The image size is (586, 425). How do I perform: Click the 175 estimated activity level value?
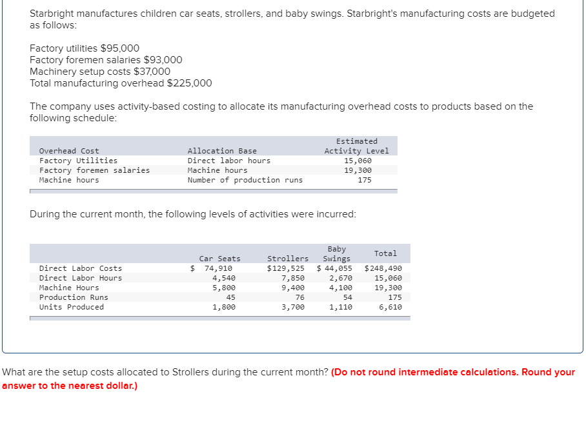tap(365, 180)
